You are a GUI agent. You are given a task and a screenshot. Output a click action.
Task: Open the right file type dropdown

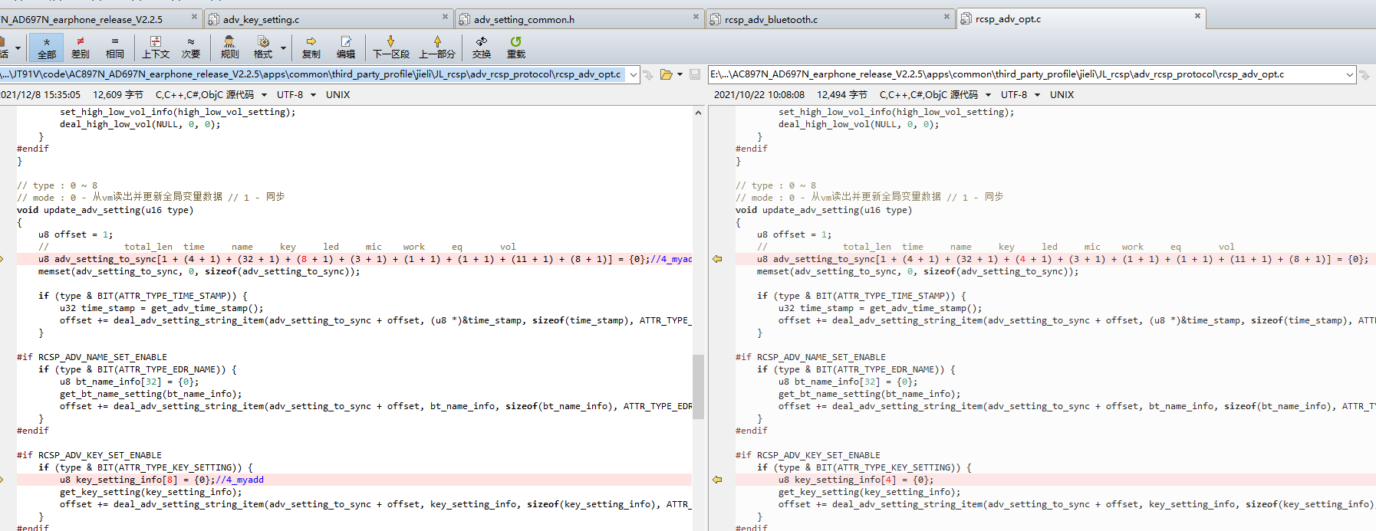(x=988, y=95)
